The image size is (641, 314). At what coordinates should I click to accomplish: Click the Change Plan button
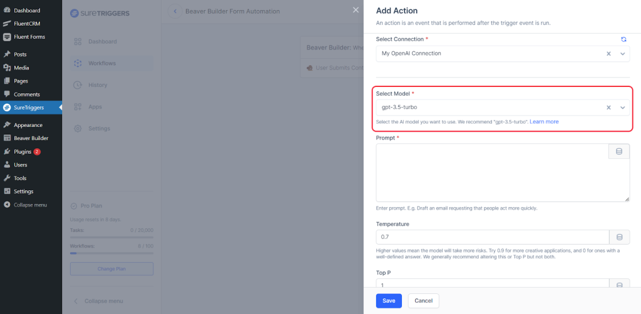point(111,269)
